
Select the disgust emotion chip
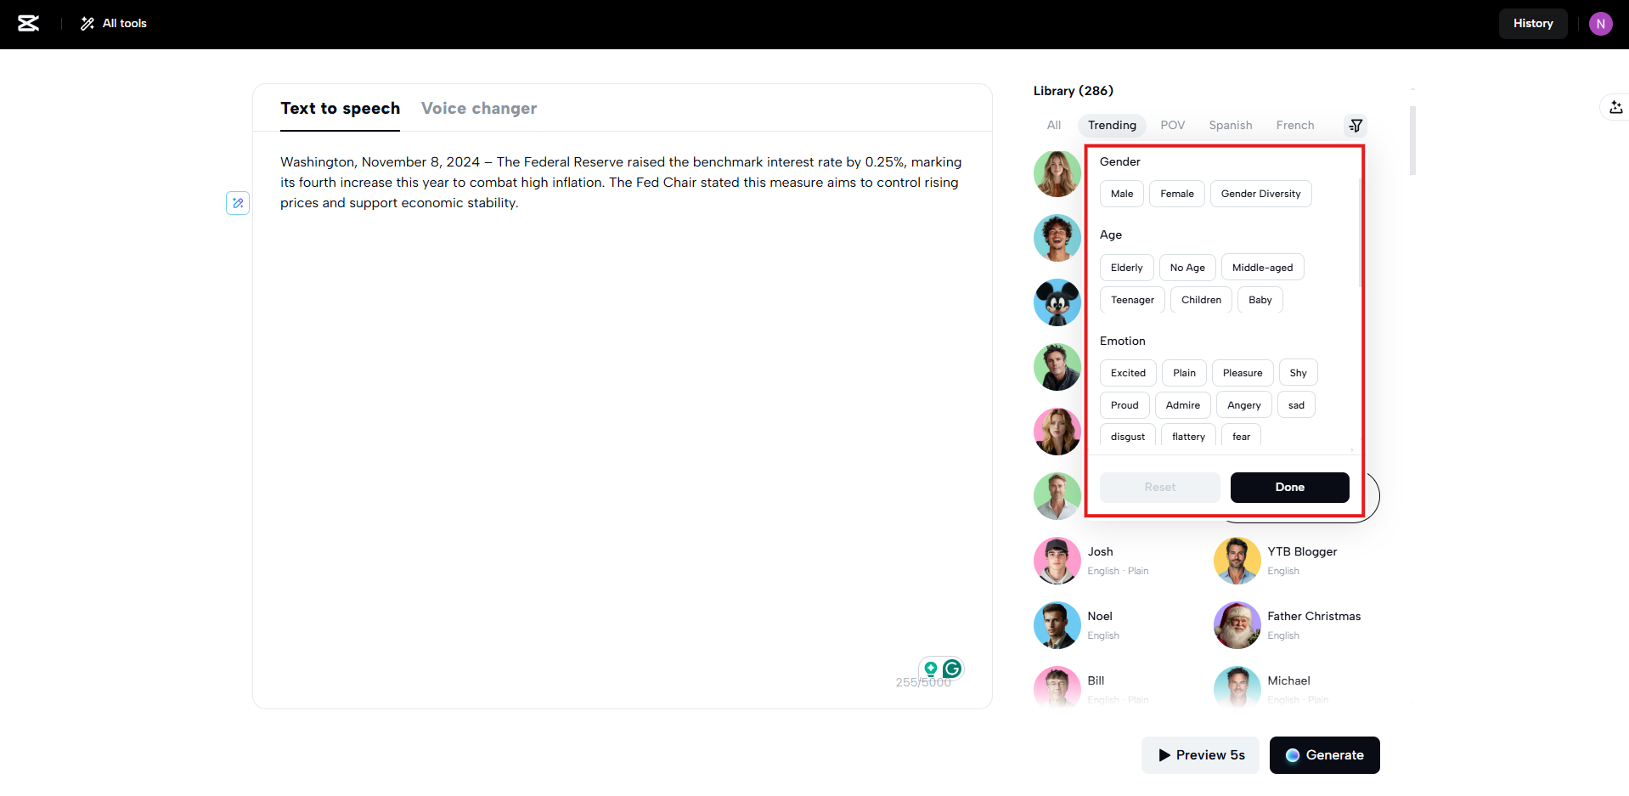1128,436
